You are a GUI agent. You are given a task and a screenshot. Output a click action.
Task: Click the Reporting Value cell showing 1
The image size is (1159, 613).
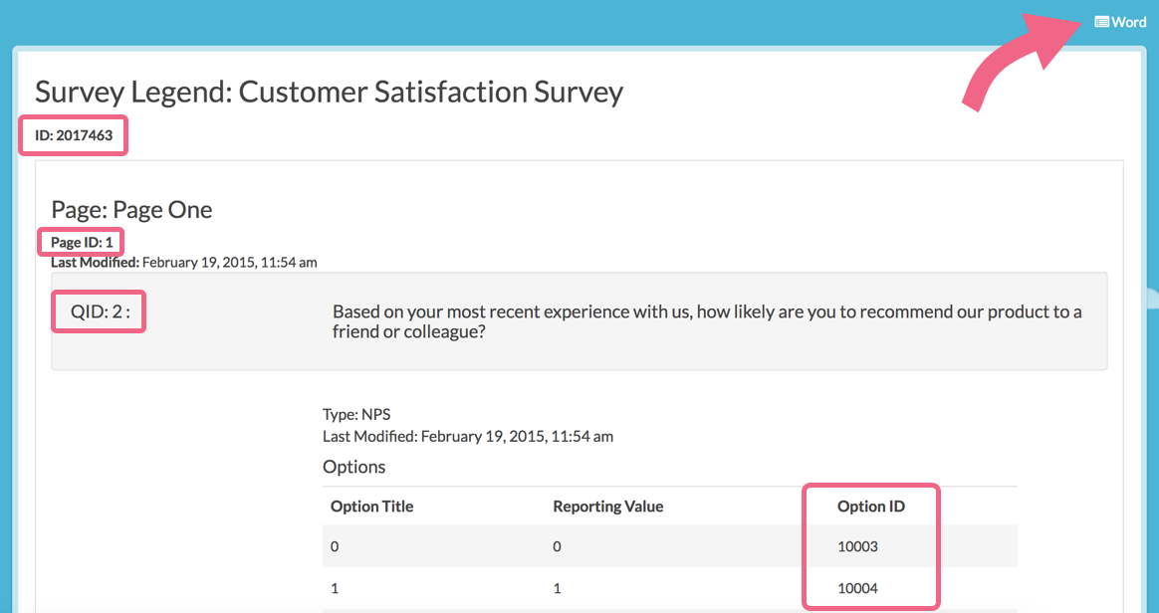(x=557, y=588)
